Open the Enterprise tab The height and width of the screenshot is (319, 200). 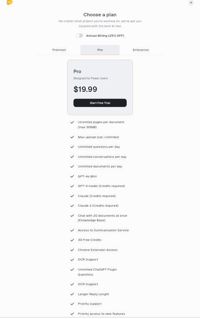pyautogui.click(x=141, y=50)
